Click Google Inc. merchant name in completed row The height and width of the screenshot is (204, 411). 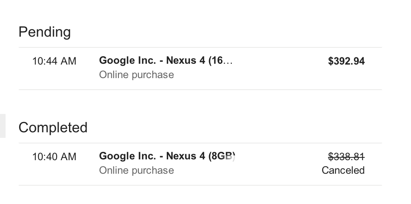pos(128,156)
